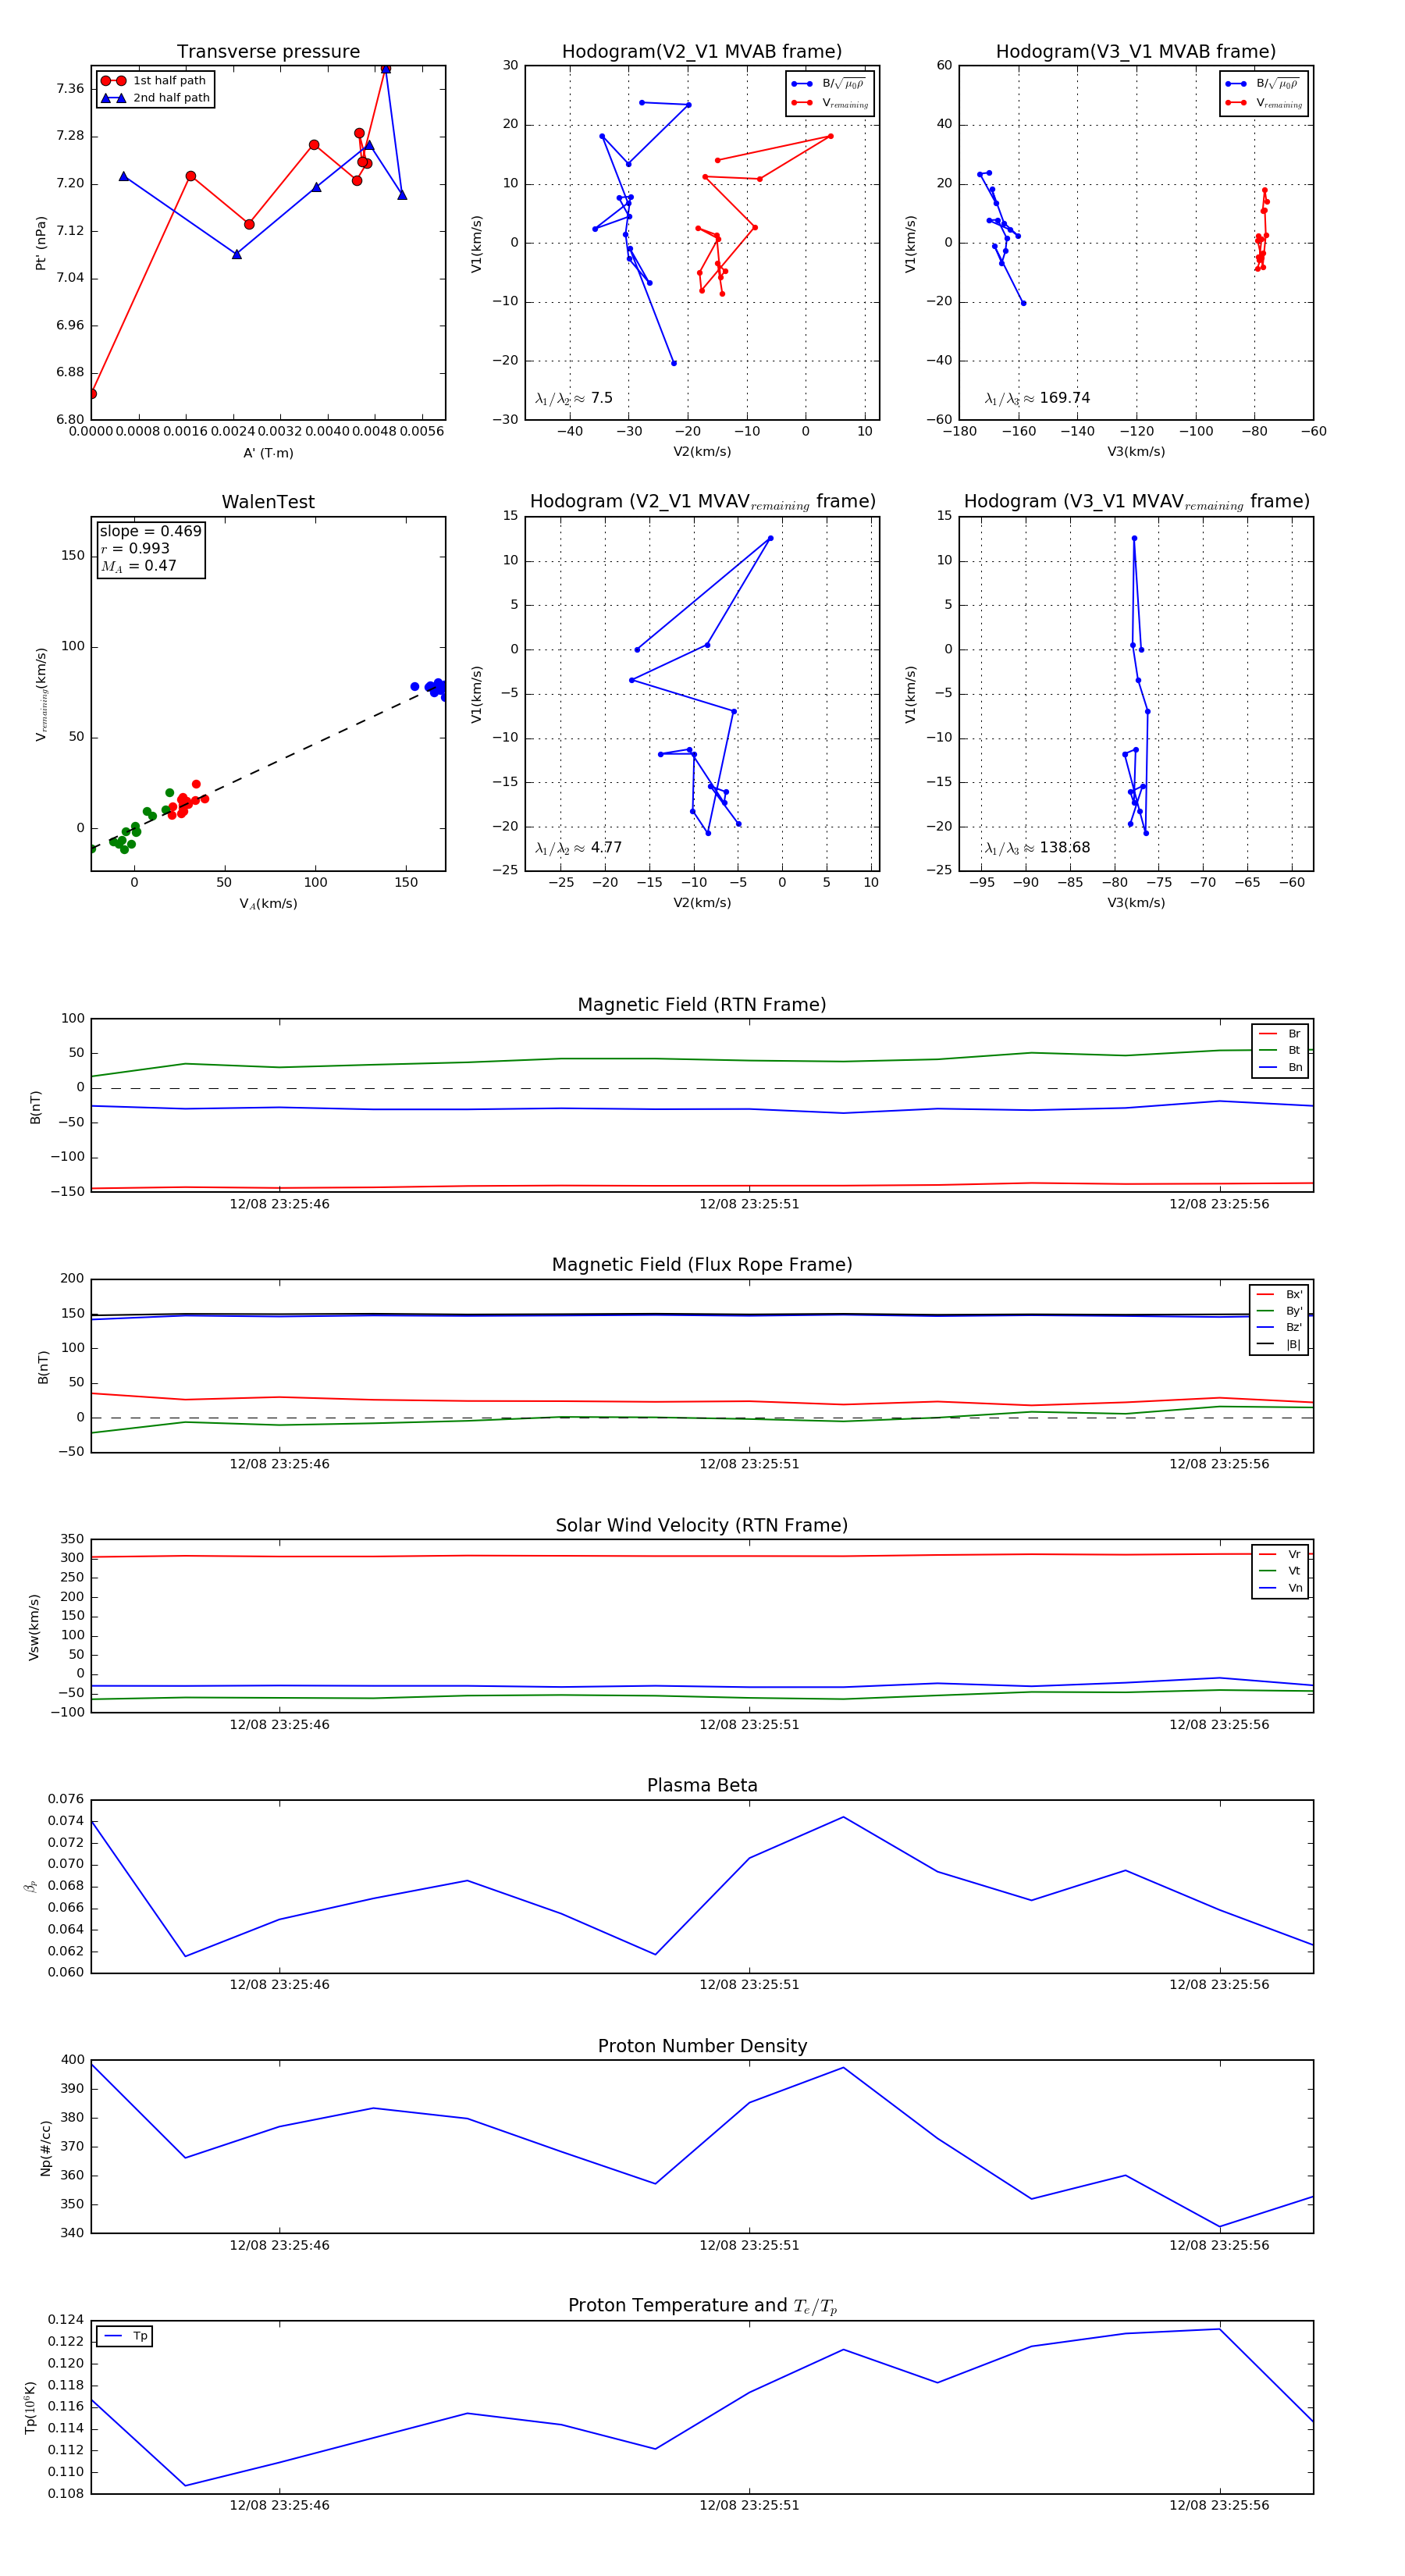Click the 'Np(#/cc)' y-axis label
The height and width of the screenshot is (2576, 1405).
45,2147
